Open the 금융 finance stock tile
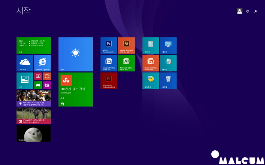 point(34,45)
